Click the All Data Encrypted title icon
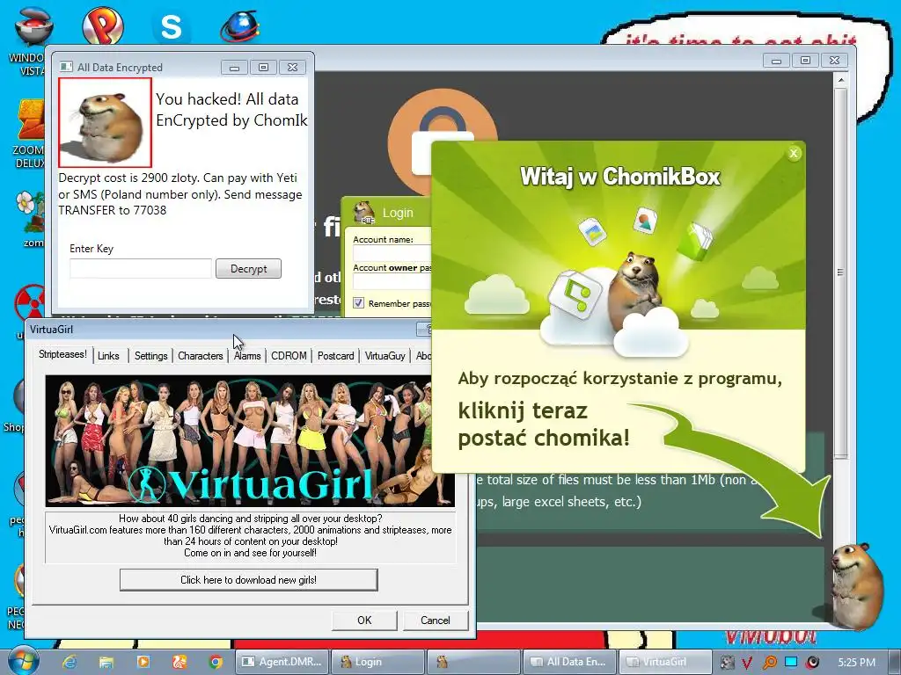 66,67
